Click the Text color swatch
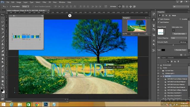Image resolution: width=190 pixels, height=107 pixels. 163,50
